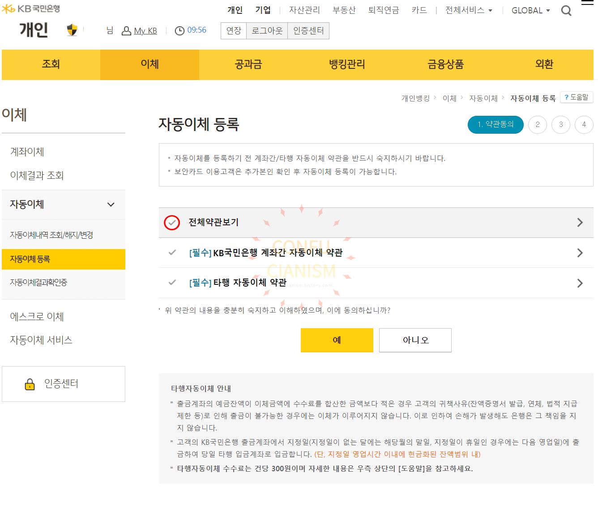Open the search magnifier icon
Screen dimensions: 598x528
point(566,11)
